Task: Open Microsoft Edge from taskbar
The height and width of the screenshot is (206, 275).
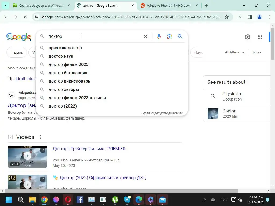Action: 139,200
